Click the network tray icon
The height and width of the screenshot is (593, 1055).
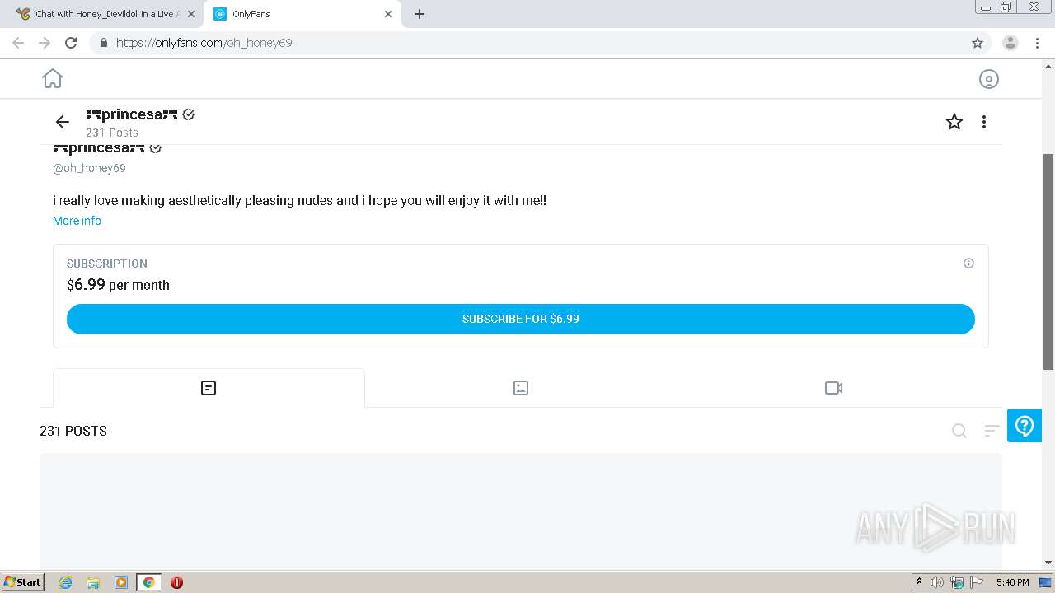coord(957,582)
